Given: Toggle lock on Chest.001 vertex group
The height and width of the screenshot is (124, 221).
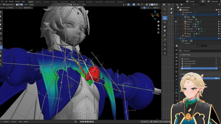Looking at the screenshot, I should (x=216, y=66).
